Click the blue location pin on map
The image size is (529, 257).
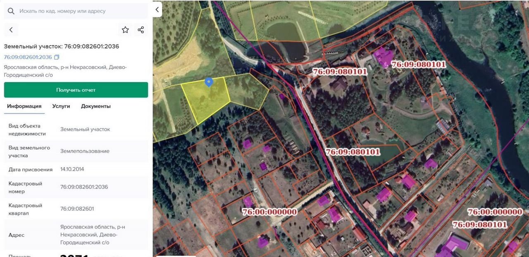(x=209, y=82)
